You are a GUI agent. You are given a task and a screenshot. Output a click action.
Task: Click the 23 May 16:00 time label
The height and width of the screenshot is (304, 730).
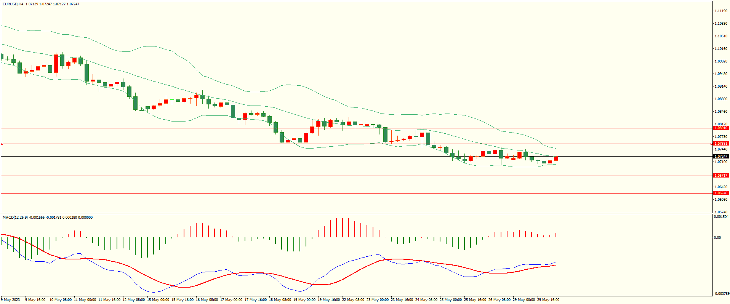402,300
